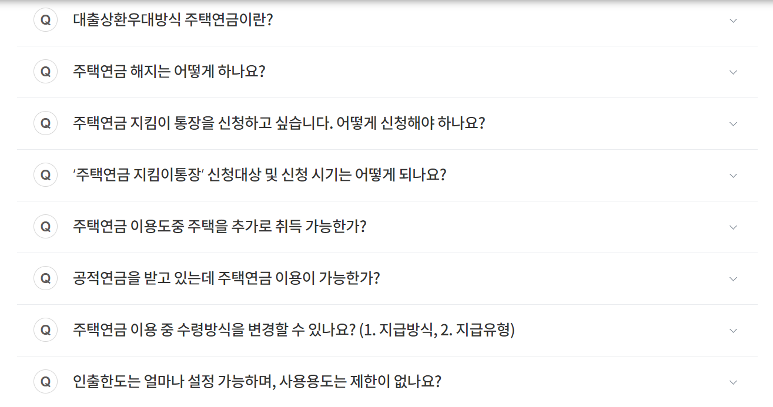Click the Q icon beside 주택연금 해지는 어떻게 하나요?
The width and height of the screenshot is (773, 407).
pyautogui.click(x=46, y=72)
